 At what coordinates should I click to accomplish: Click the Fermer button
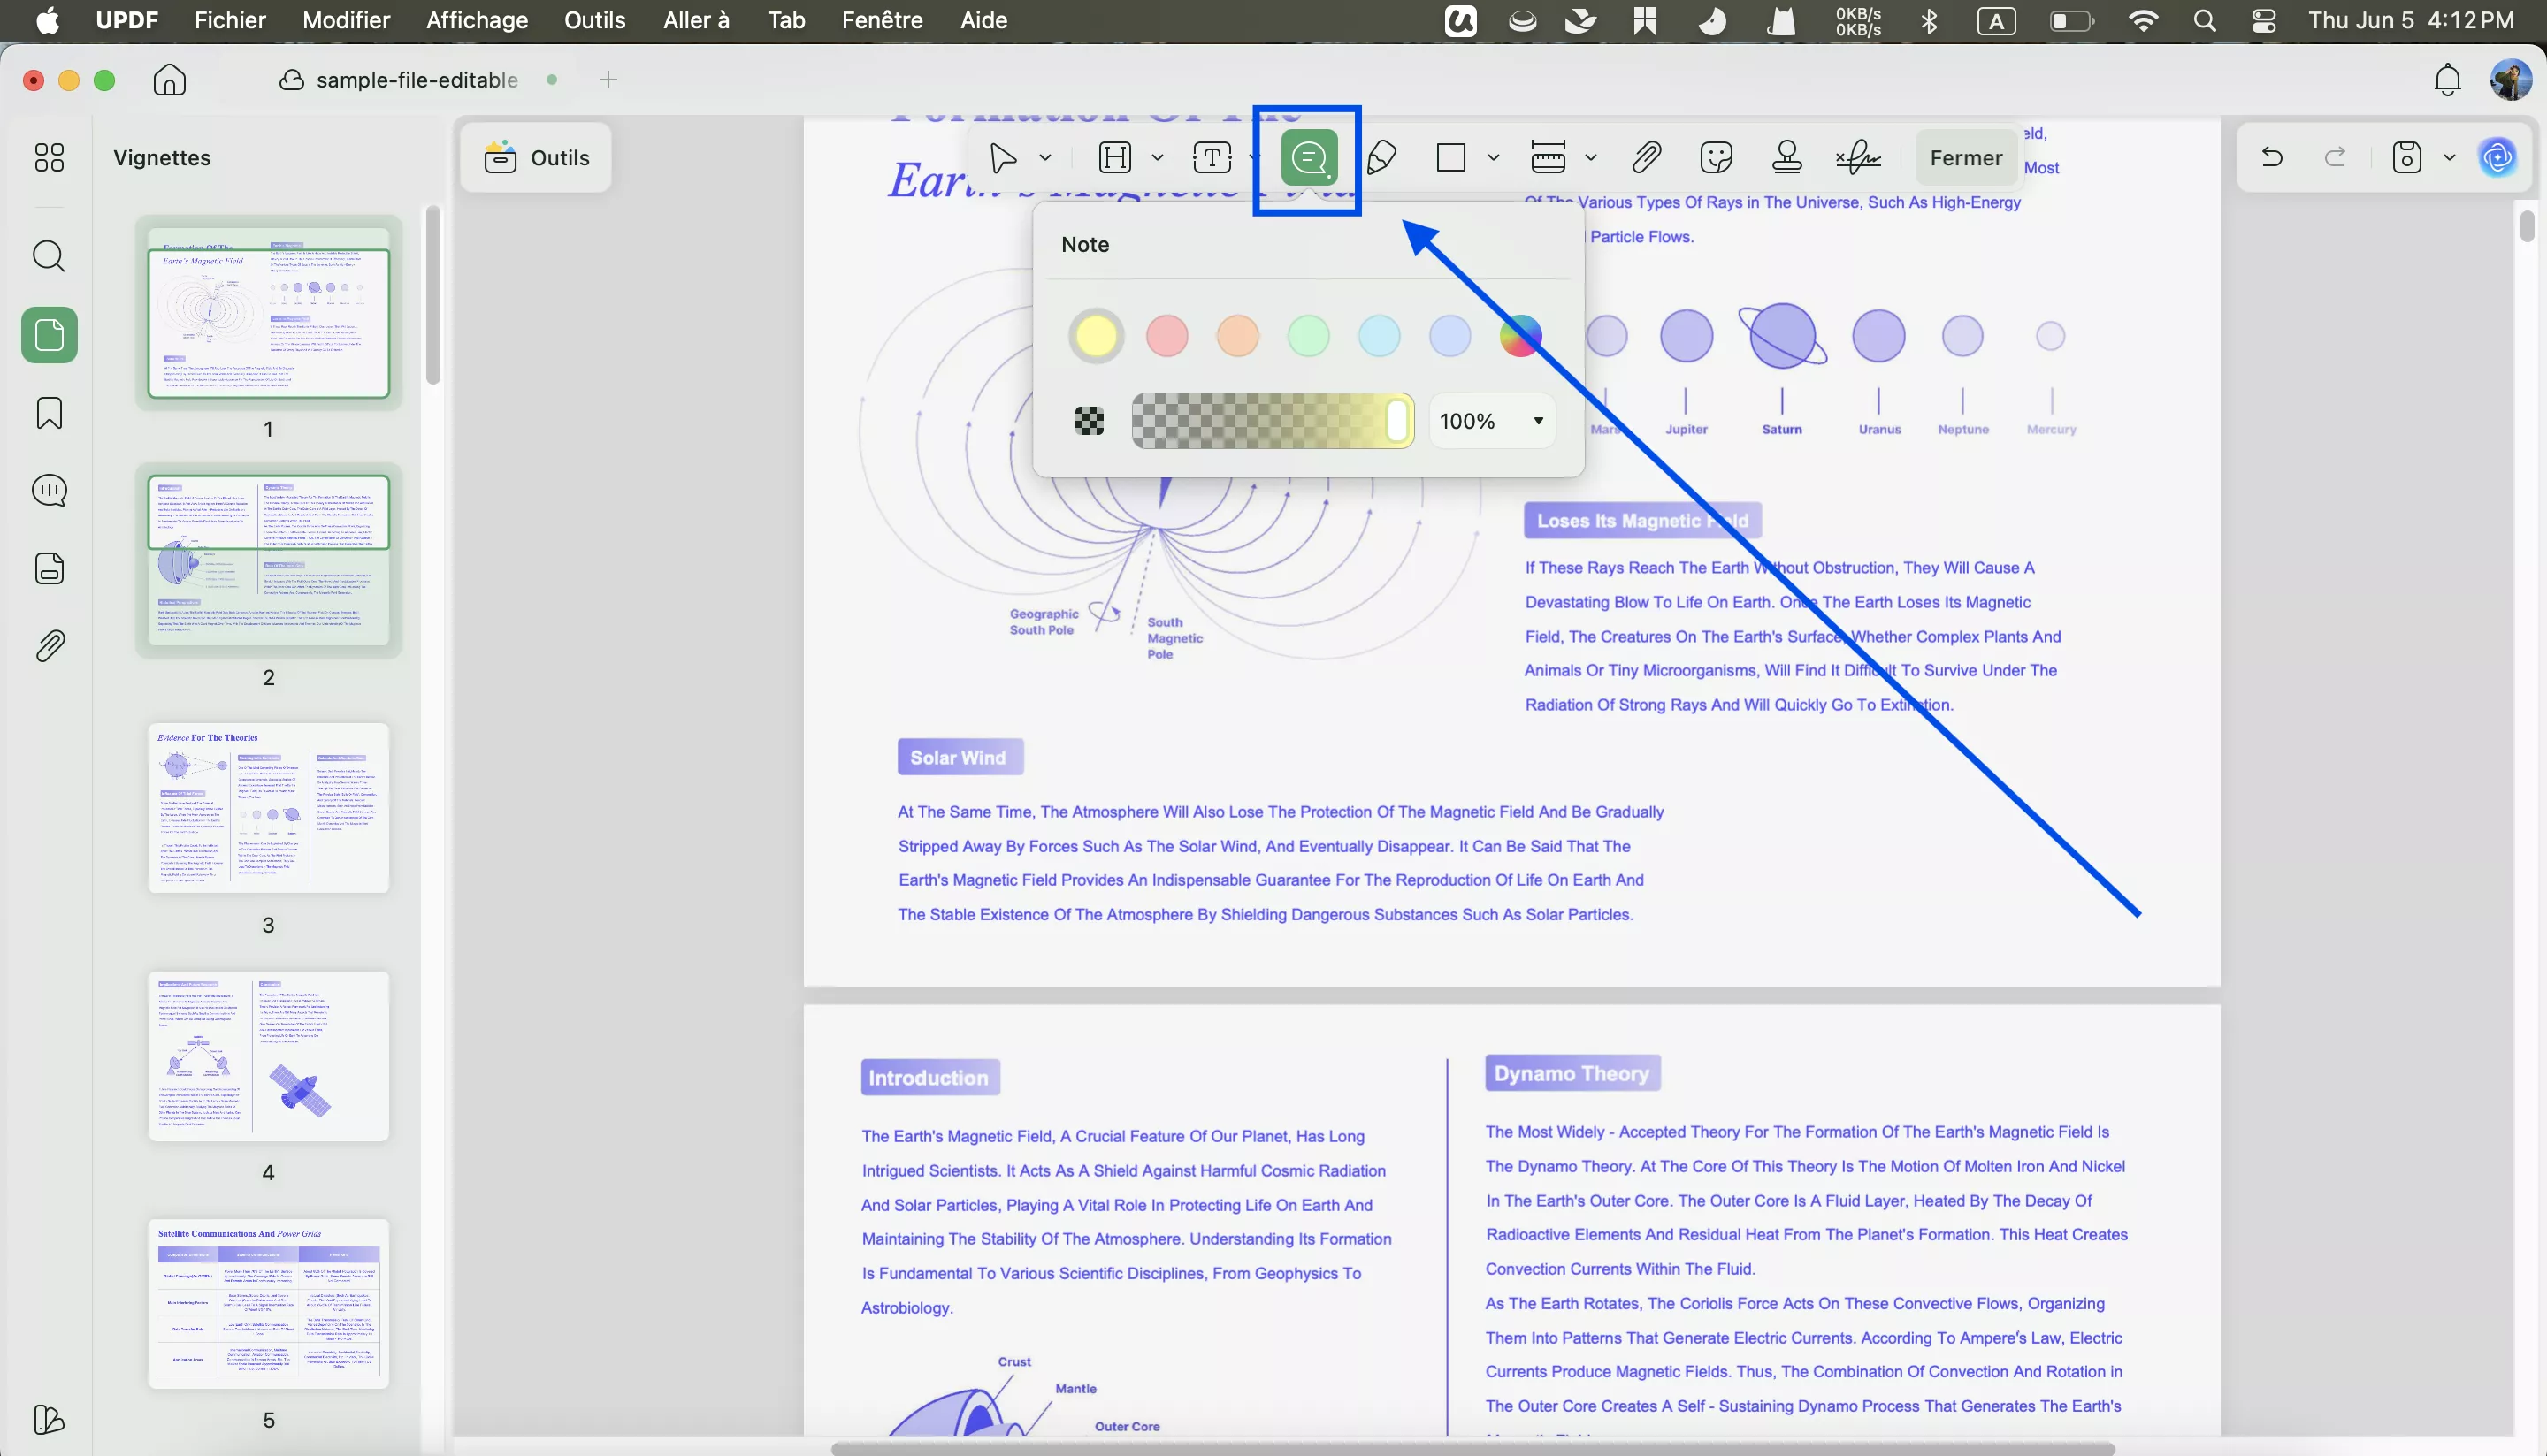(1966, 158)
